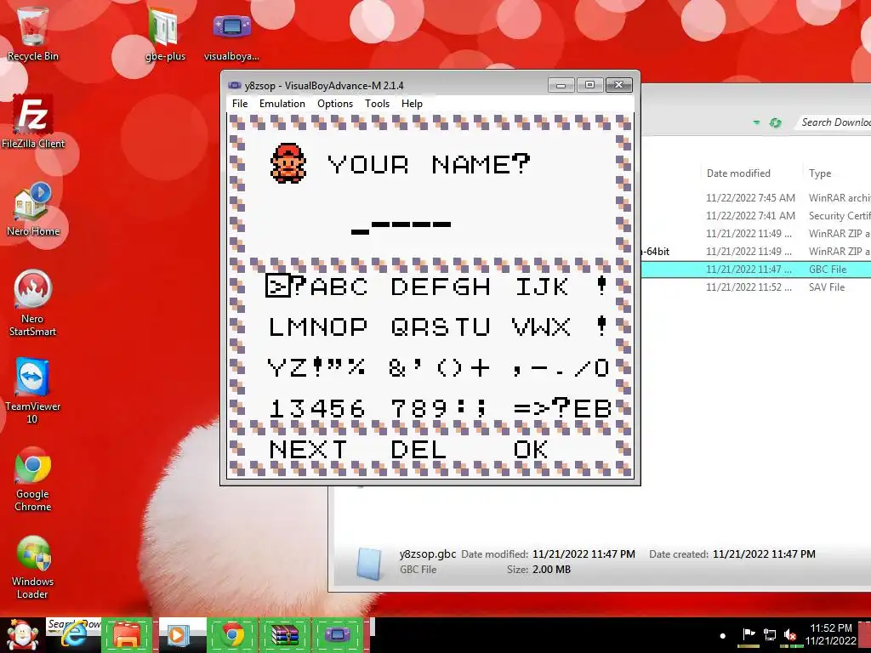Show hidden tray icons dot
This screenshot has width=871, height=653.
(723, 636)
